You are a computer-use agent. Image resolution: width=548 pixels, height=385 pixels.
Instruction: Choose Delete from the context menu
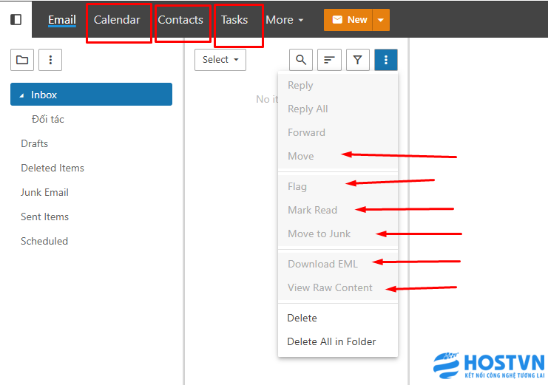[302, 318]
